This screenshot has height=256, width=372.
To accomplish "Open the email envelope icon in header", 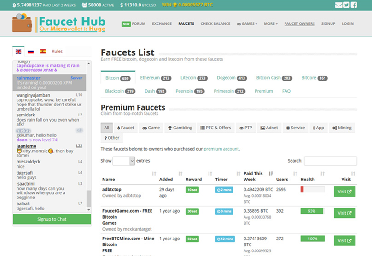I will [x=338, y=5].
